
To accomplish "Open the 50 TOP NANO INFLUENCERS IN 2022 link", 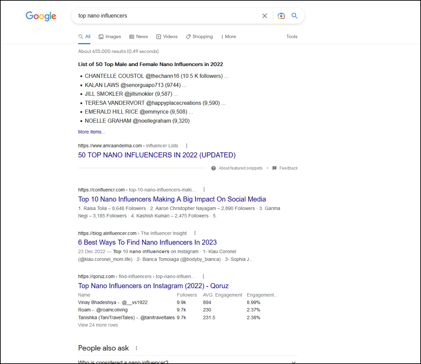I will coord(157,155).
